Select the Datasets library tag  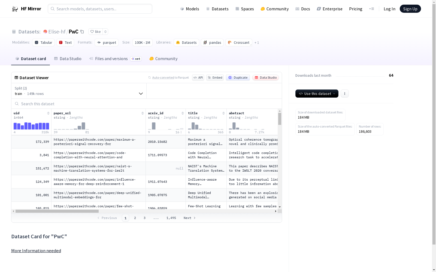pos(186,42)
